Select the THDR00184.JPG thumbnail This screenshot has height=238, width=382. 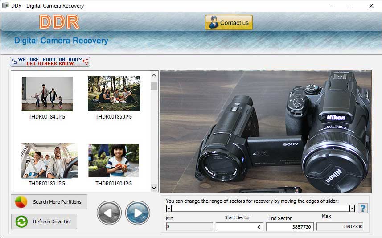point(47,94)
